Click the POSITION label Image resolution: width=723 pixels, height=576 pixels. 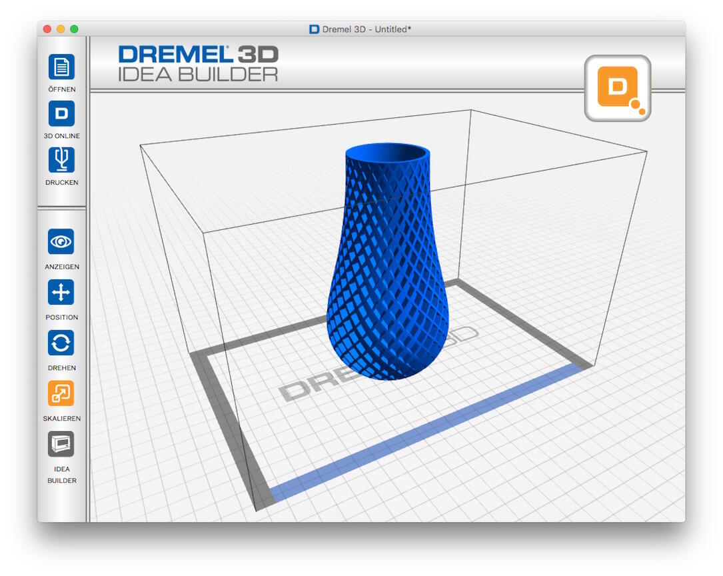point(62,318)
